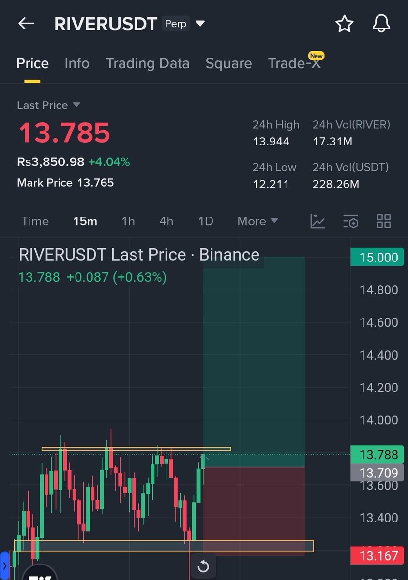Tap the RIVERUSDT Last Price · Binance chart legend

[x=139, y=255]
